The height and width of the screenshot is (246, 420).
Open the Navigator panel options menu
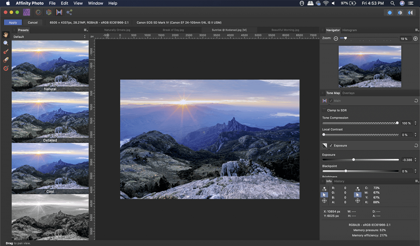(417, 30)
